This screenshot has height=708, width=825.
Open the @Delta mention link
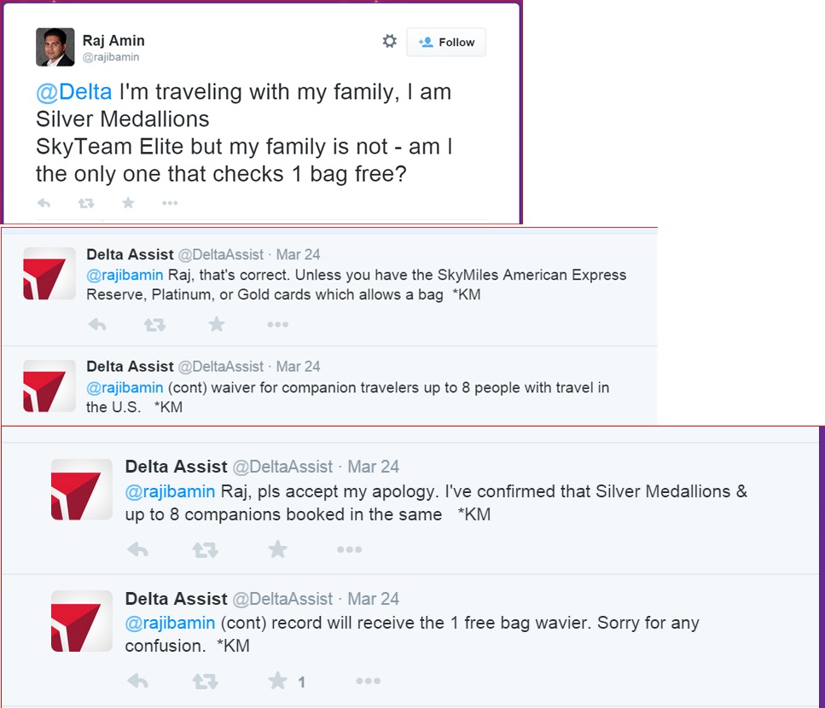tap(73, 92)
